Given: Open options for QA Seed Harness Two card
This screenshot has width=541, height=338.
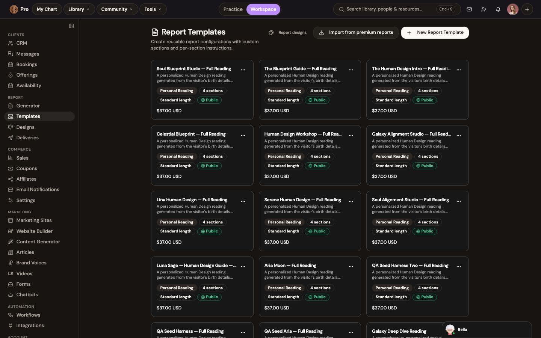Looking at the screenshot, I should coord(459,266).
